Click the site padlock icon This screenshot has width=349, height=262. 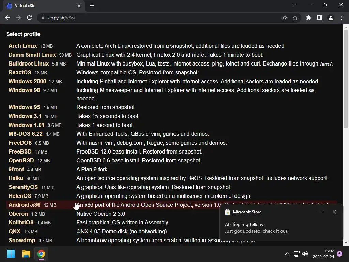click(43, 18)
